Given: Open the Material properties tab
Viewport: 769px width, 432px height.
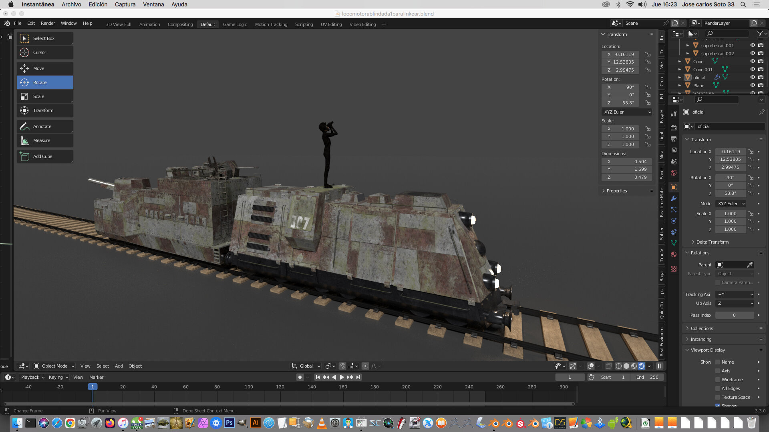Looking at the screenshot, I should pyautogui.click(x=674, y=254).
